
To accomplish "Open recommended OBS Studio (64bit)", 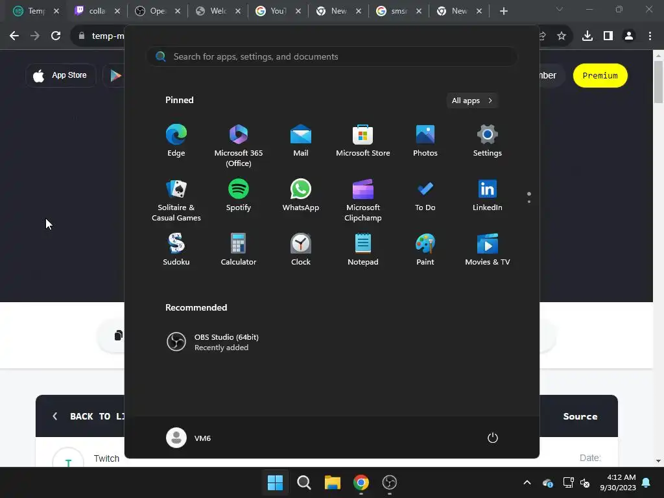I will tap(213, 342).
